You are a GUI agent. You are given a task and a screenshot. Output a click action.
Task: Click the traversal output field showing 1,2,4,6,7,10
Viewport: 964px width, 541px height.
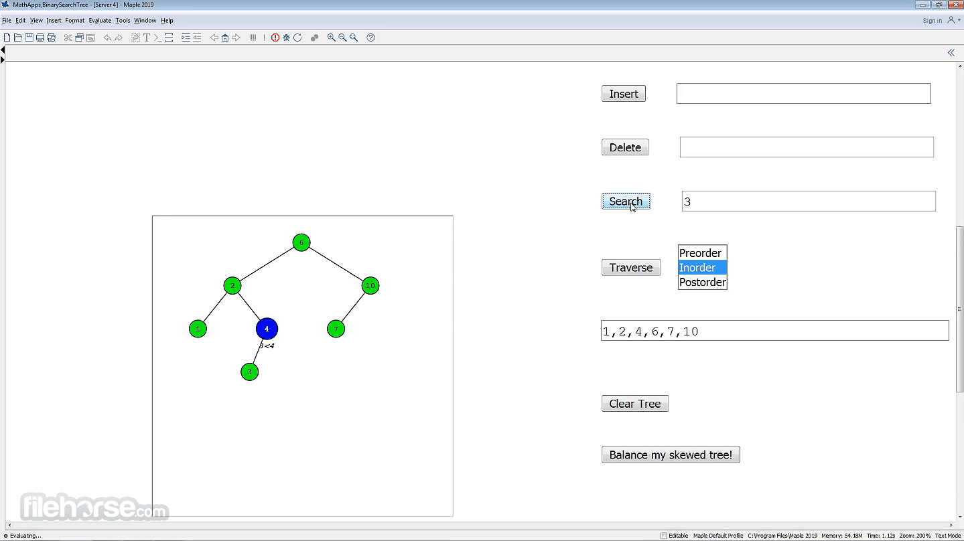click(774, 331)
